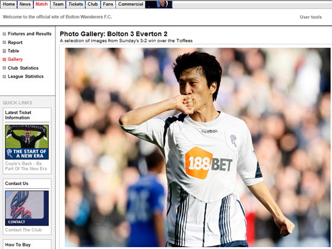This screenshot has height=249, width=332.
Task: Click the QUICK LINKS heading
Action: 18,103
